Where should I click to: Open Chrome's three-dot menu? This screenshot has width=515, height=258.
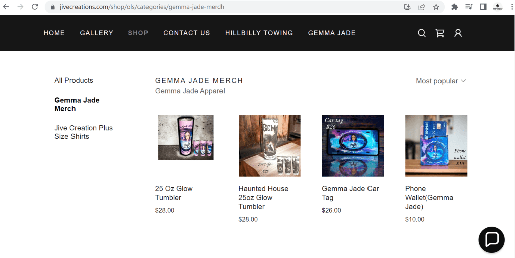coord(512,7)
